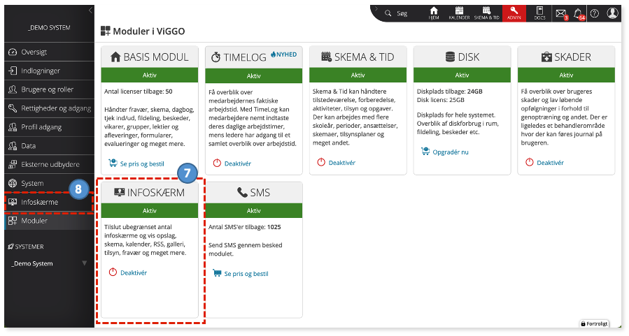Click the SYSTEMER heading
Image resolution: width=629 pixels, height=336 pixels.
(26, 247)
